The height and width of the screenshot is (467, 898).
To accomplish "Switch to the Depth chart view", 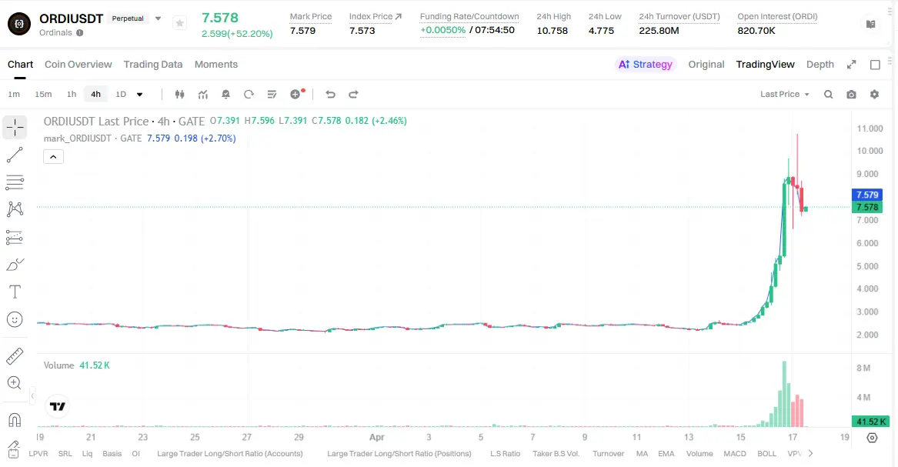I will [x=820, y=65].
